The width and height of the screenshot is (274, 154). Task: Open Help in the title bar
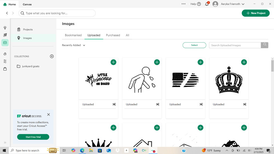point(196,4)
